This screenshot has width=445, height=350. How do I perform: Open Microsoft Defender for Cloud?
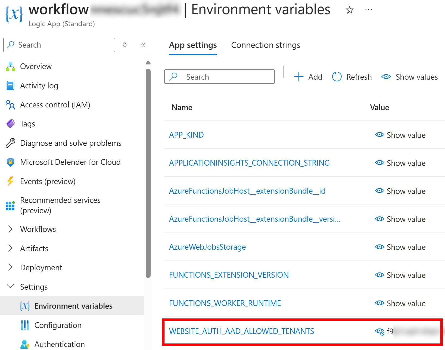tap(70, 162)
